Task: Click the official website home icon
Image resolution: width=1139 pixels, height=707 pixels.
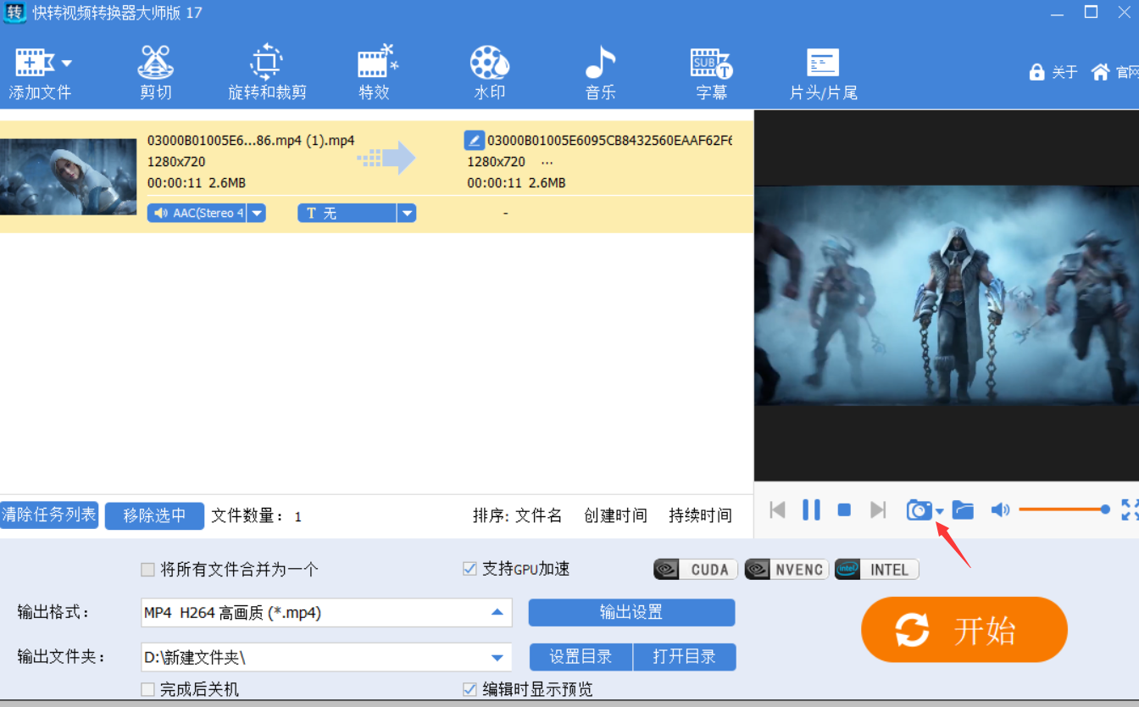Action: pyautogui.click(x=1100, y=72)
